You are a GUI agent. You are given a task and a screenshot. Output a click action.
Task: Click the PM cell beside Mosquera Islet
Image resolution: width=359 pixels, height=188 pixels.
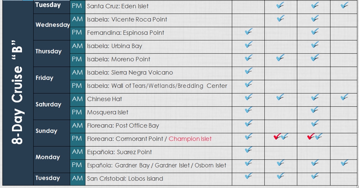tap(78, 113)
